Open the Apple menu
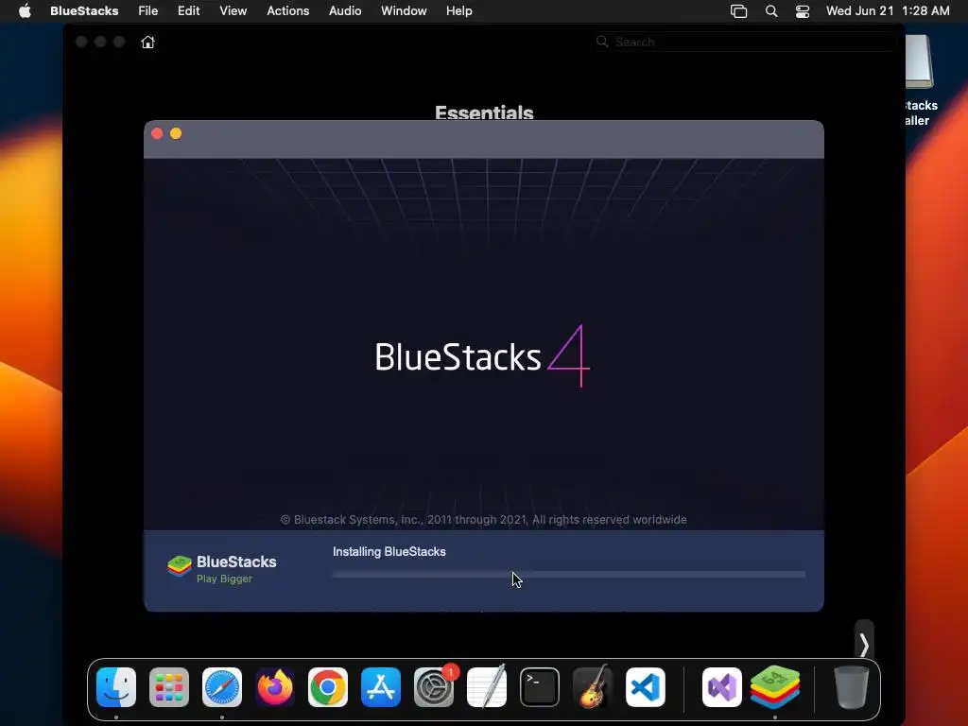Viewport: 968px width, 726px height. 25,10
